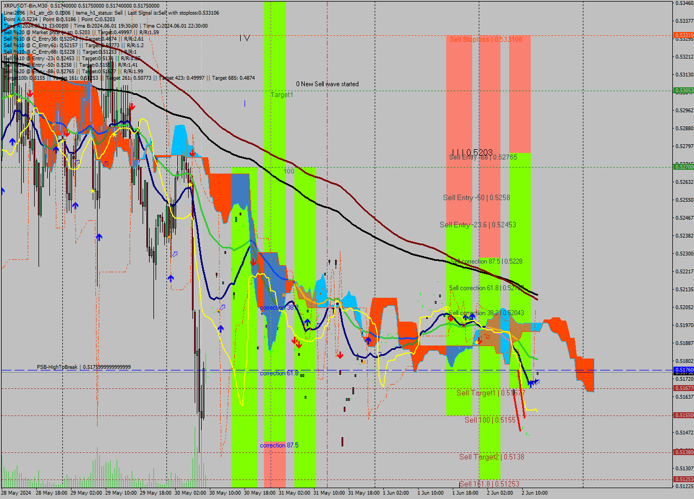This screenshot has width=694, height=499.
Task: Click the '1 Jun 18:00' time label
Action: click(x=466, y=493)
